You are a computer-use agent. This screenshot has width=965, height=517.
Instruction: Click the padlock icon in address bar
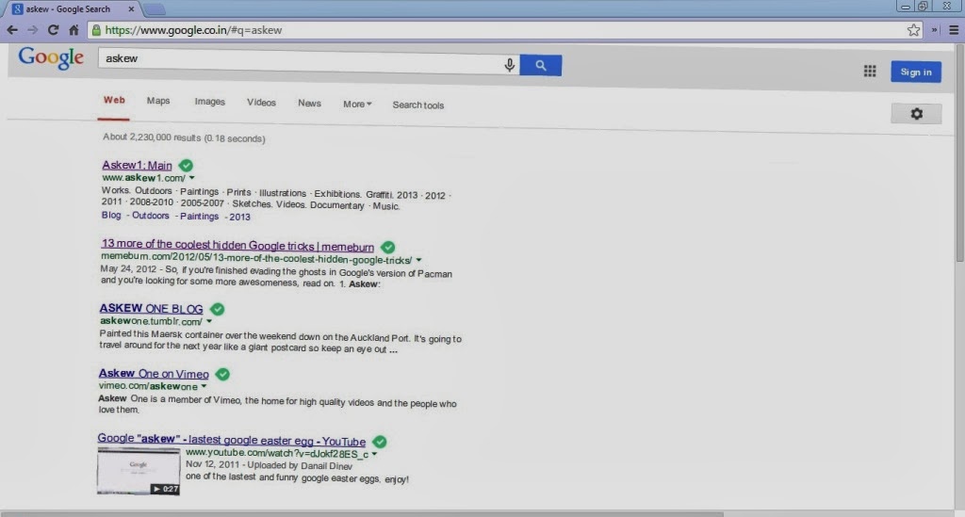(x=95, y=30)
